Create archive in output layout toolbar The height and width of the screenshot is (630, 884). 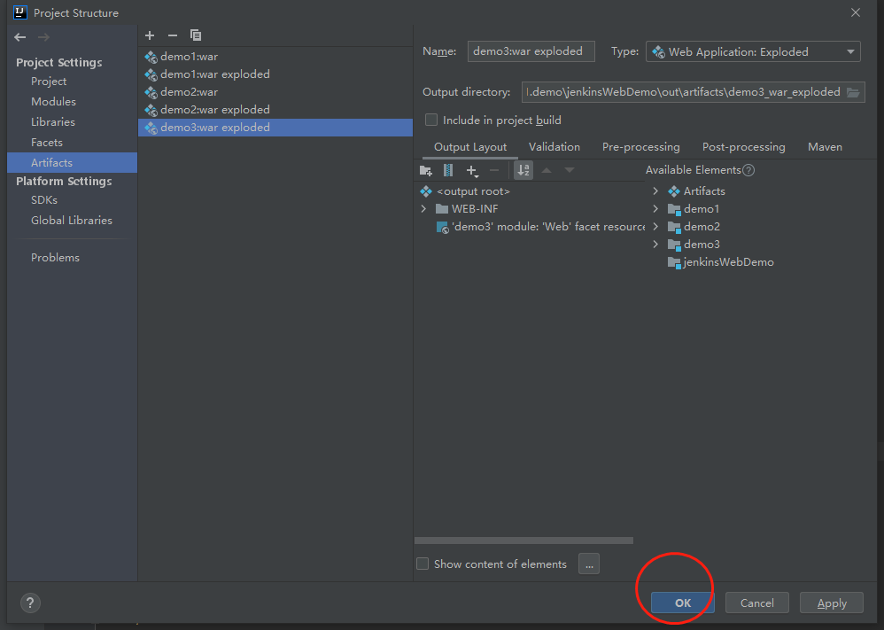tap(448, 170)
